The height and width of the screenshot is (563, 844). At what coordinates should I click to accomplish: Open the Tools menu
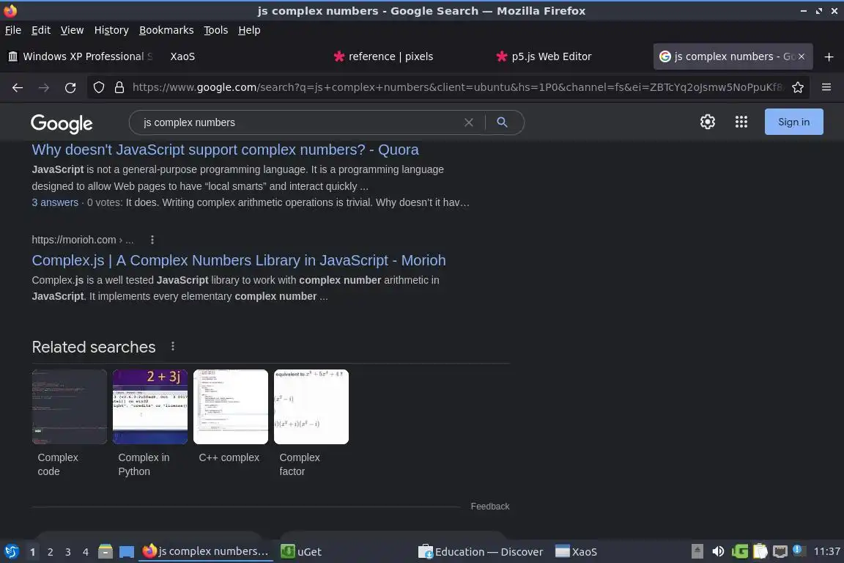[x=216, y=30]
